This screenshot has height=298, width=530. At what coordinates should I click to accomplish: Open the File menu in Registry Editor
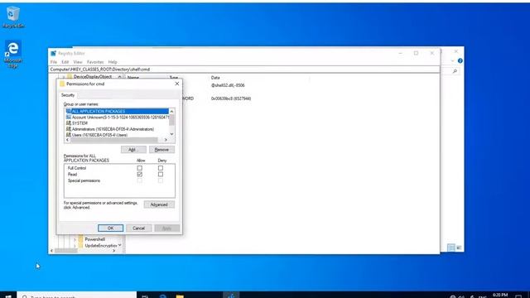pyautogui.click(x=54, y=62)
